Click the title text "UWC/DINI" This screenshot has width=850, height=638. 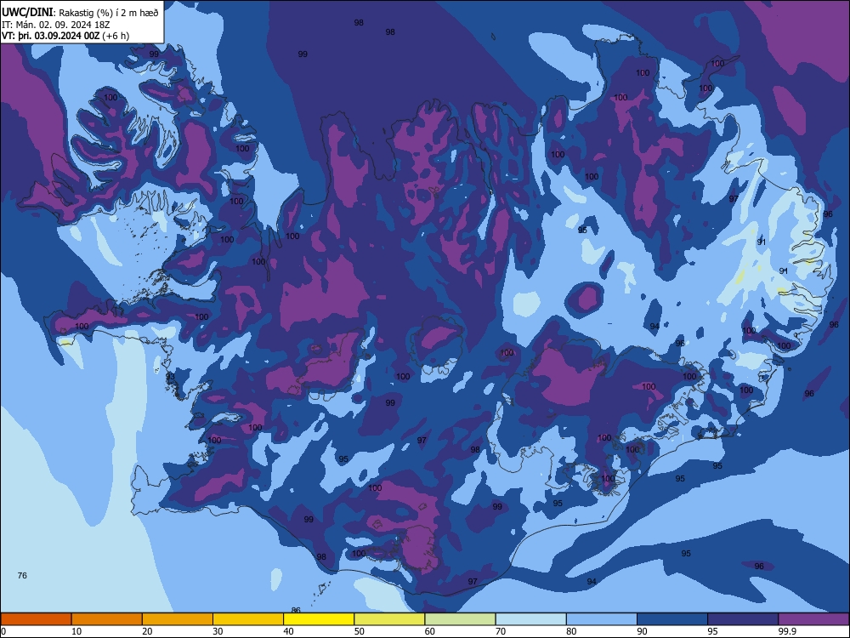pyautogui.click(x=27, y=13)
